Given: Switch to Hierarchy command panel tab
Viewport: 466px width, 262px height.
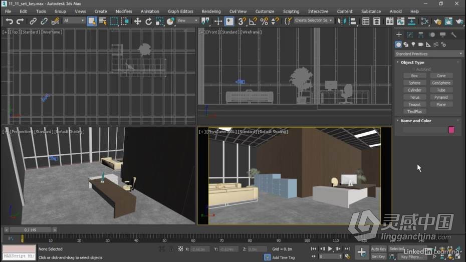Looking at the screenshot, I should tap(421, 35).
